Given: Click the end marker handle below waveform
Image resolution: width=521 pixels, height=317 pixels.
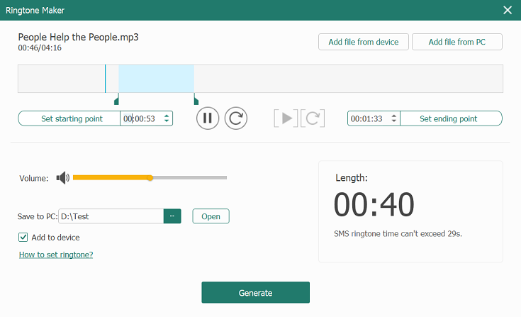Looking at the screenshot, I should tap(196, 100).
